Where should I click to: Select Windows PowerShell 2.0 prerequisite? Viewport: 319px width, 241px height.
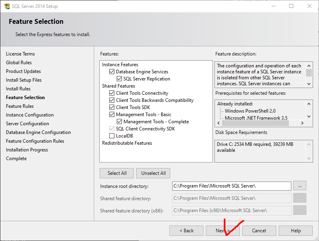click(250, 111)
